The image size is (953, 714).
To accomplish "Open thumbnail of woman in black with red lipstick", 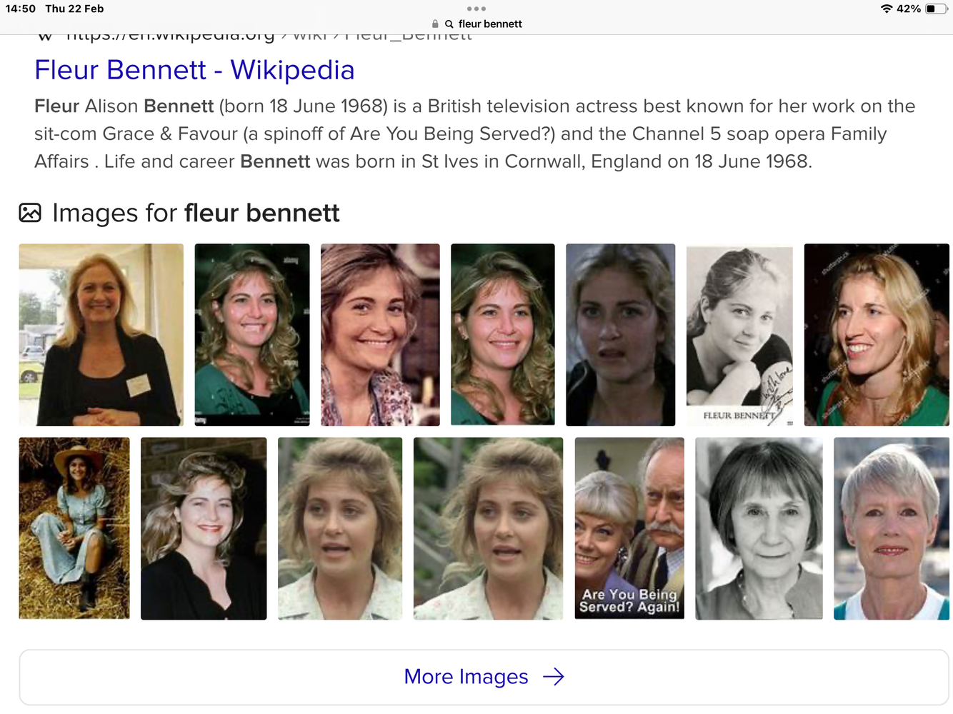I will point(204,528).
